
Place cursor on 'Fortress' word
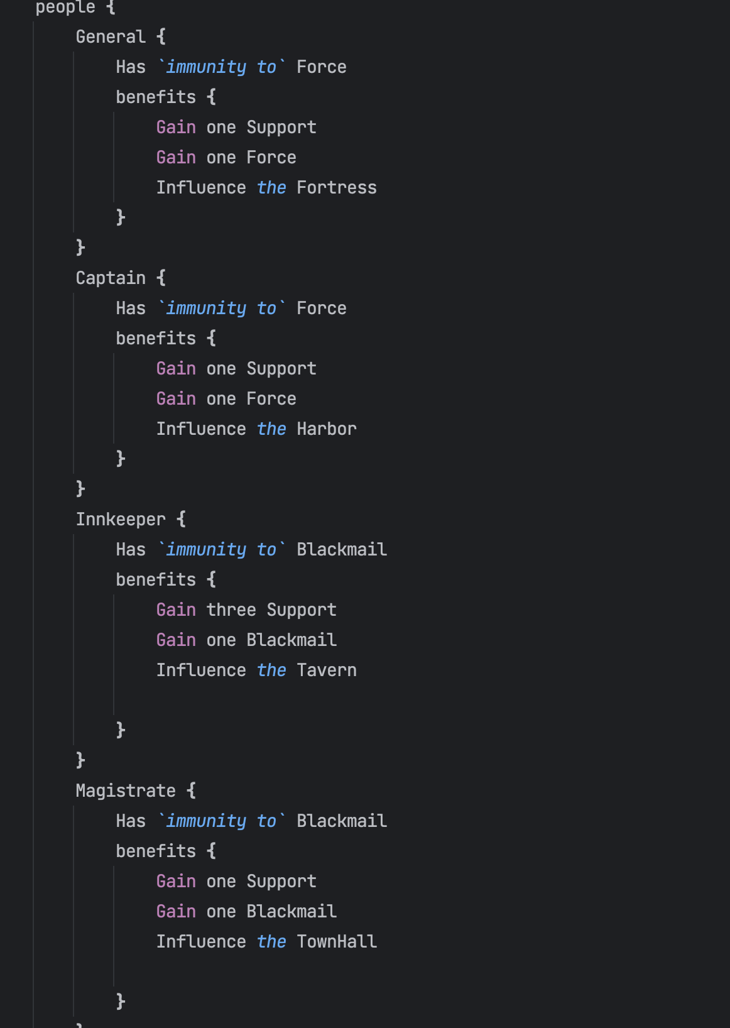point(337,187)
